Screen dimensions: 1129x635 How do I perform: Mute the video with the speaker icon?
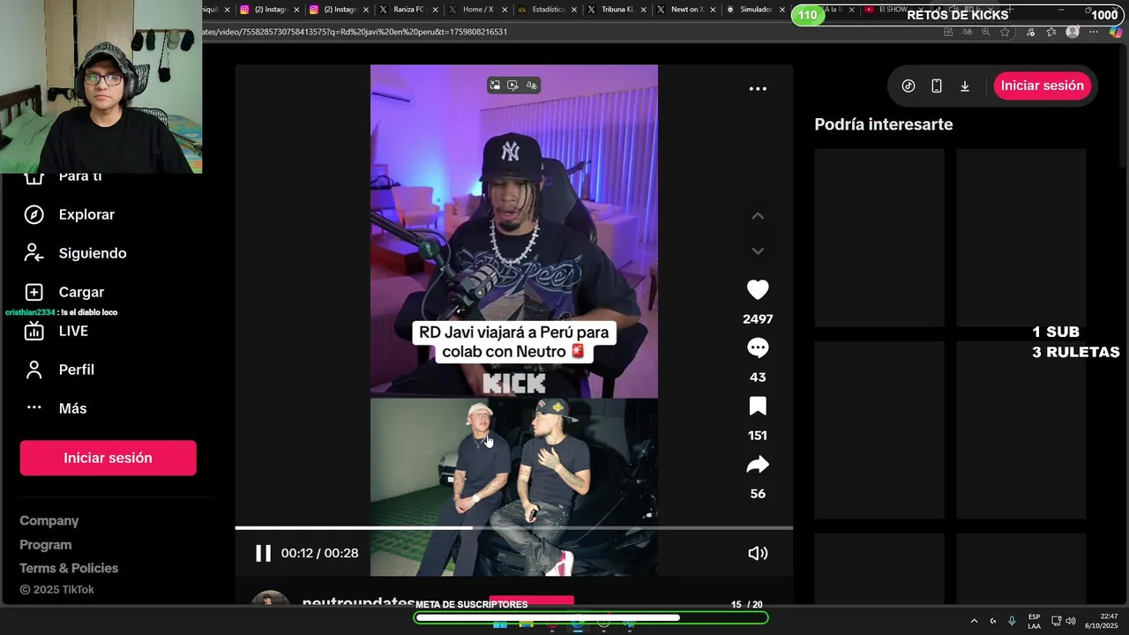pyautogui.click(x=758, y=553)
